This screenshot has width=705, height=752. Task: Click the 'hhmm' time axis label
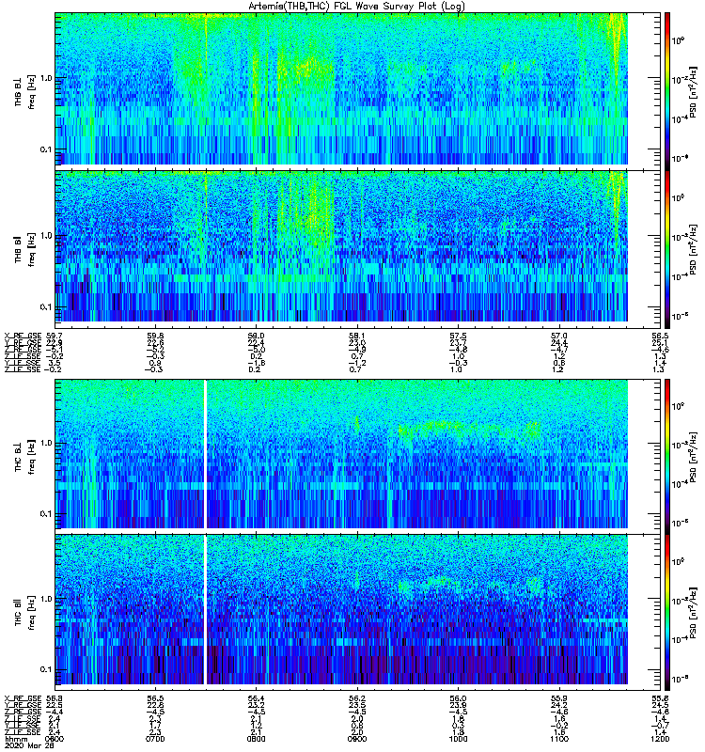click(x=14, y=739)
